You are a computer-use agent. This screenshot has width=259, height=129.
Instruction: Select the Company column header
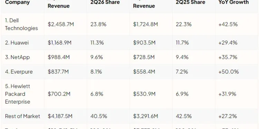[17, 2]
